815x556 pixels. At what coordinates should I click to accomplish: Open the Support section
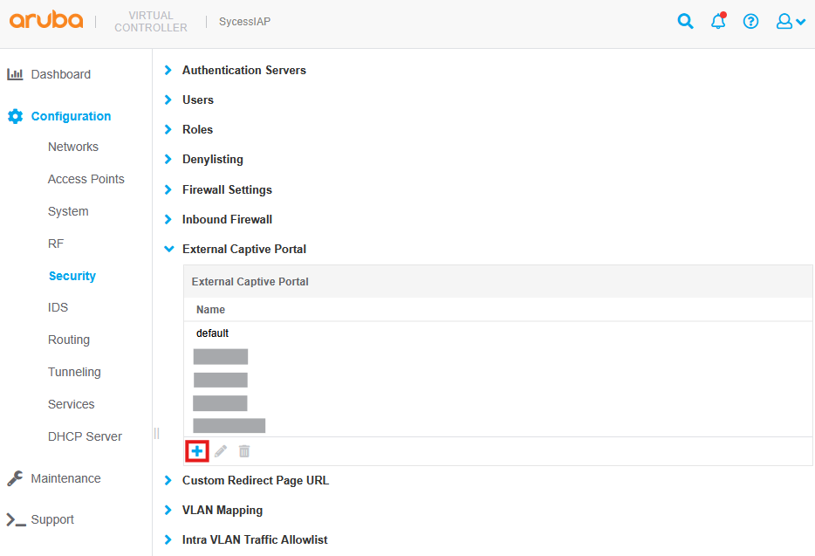coord(52,519)
